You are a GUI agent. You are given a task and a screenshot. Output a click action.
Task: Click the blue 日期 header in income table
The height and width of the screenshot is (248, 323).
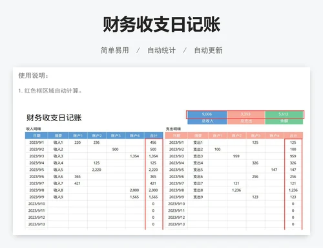37,135
